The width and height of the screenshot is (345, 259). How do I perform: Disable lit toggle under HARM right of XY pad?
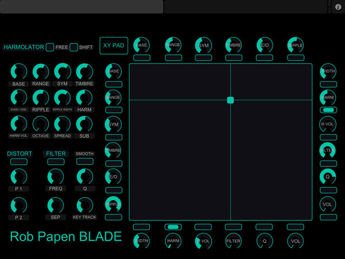(x=328, y=110)
